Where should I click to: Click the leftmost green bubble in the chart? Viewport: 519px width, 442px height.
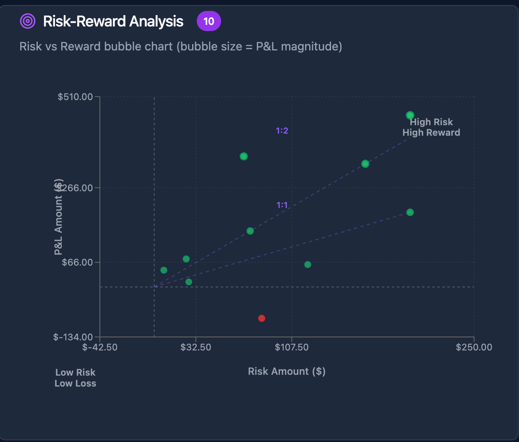tap(164, 270)
